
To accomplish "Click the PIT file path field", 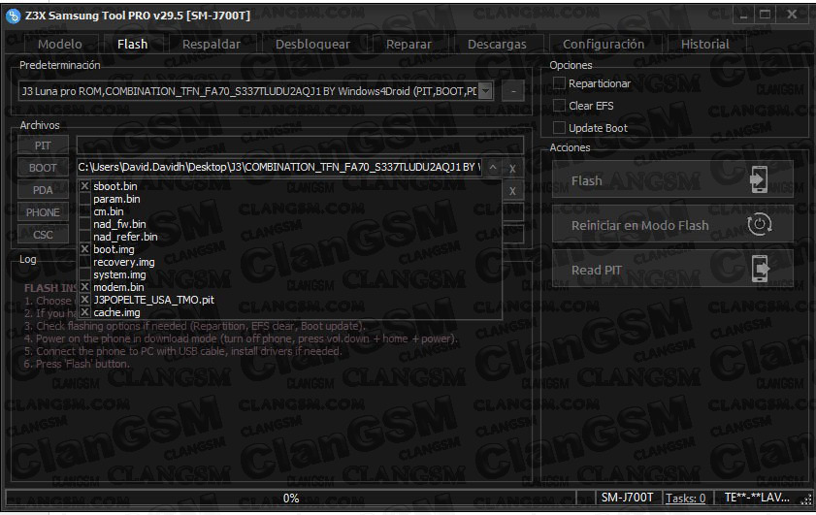I will click(300, 145).
